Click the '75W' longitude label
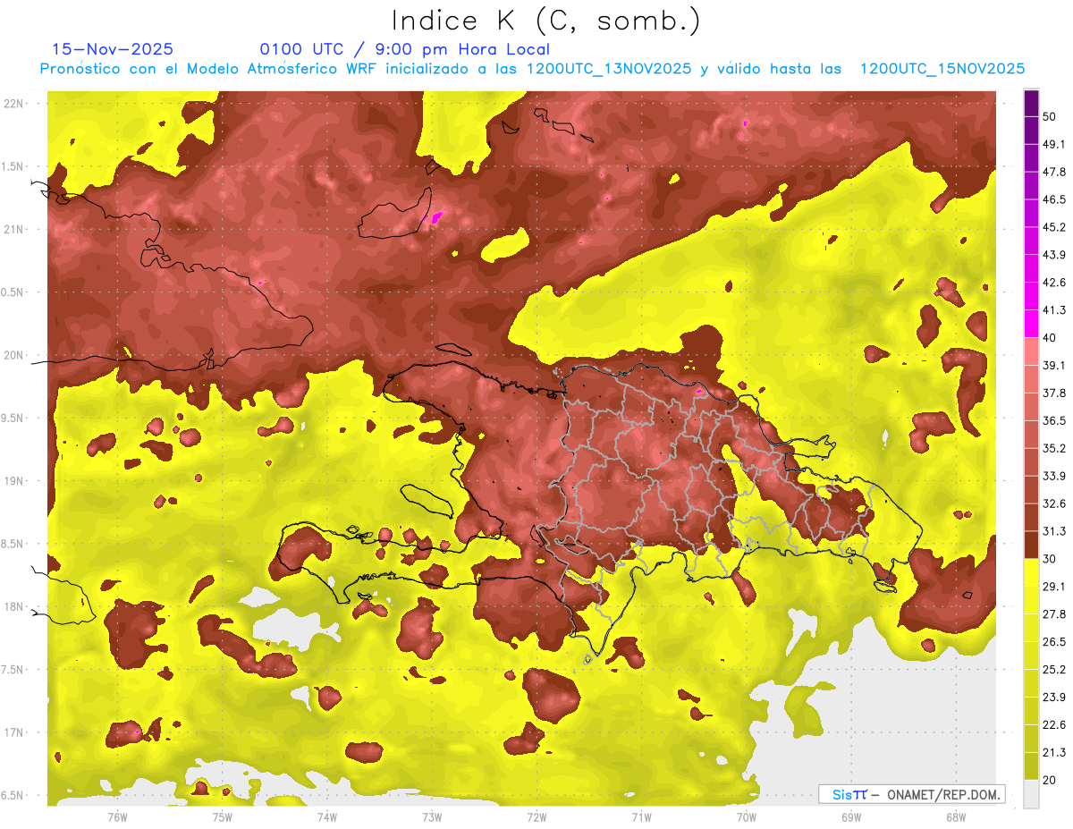This screenshot has height=829, width=1073. [222, 817]
